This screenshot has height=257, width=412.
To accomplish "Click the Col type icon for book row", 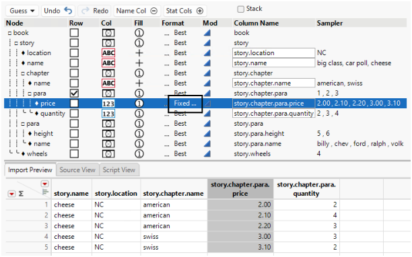I will 108,33.
